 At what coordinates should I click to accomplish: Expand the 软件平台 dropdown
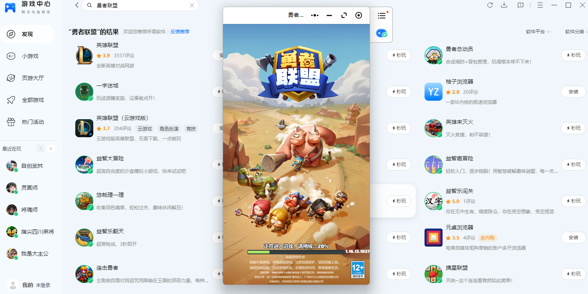click(x=538, y=32)
